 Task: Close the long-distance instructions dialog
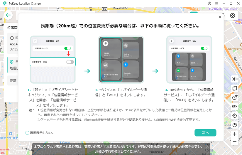[220, 17]
